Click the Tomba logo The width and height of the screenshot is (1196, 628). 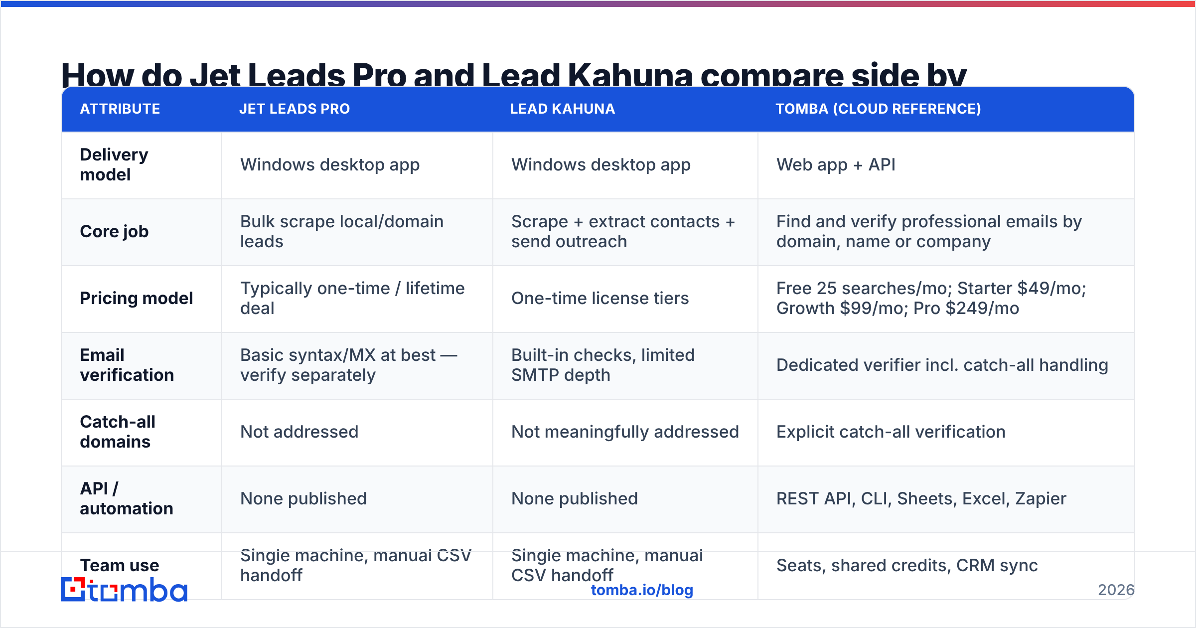[x=124, y=590]
